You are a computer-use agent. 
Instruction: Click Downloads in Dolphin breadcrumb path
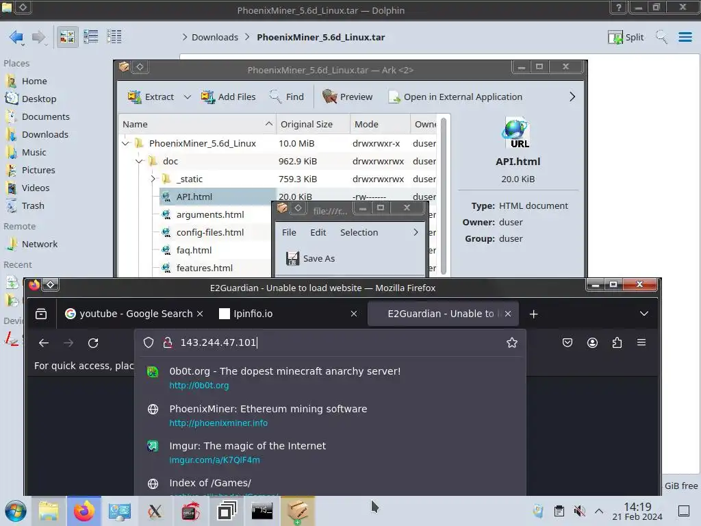[x=214, y=37]
